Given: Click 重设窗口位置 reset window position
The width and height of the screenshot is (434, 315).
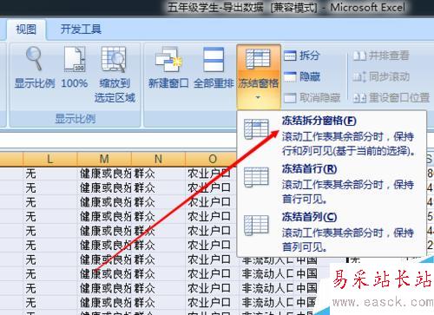Looking at the screenshot, I should point(391,98).
